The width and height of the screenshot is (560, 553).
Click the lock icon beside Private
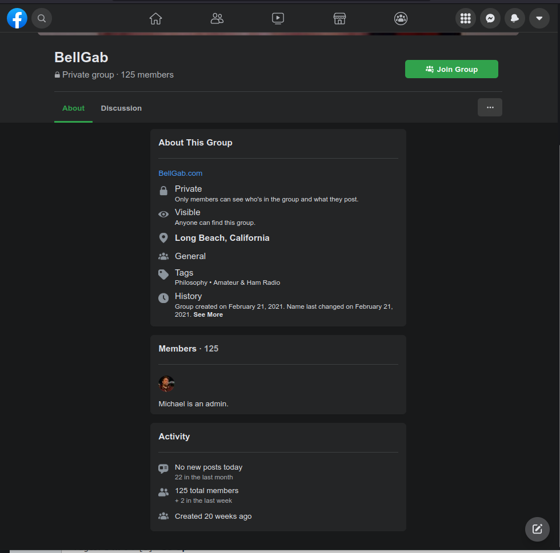coord(163,191)
